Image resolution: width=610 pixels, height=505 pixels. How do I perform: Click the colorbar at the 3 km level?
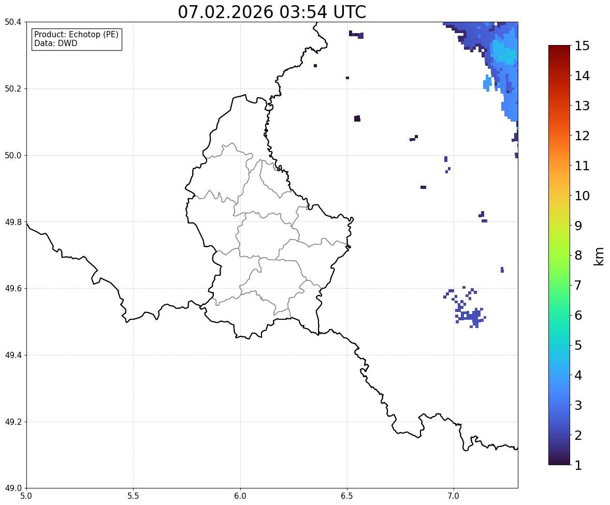pyautogui.click(x=559, y=405)
